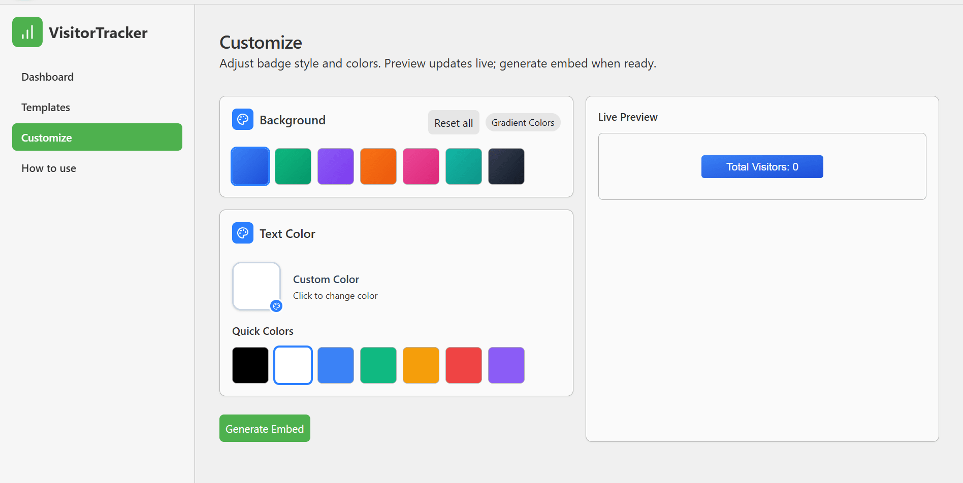Choose the red quick text color
Viewport: 963px width, 483px height.
point(464,365)
